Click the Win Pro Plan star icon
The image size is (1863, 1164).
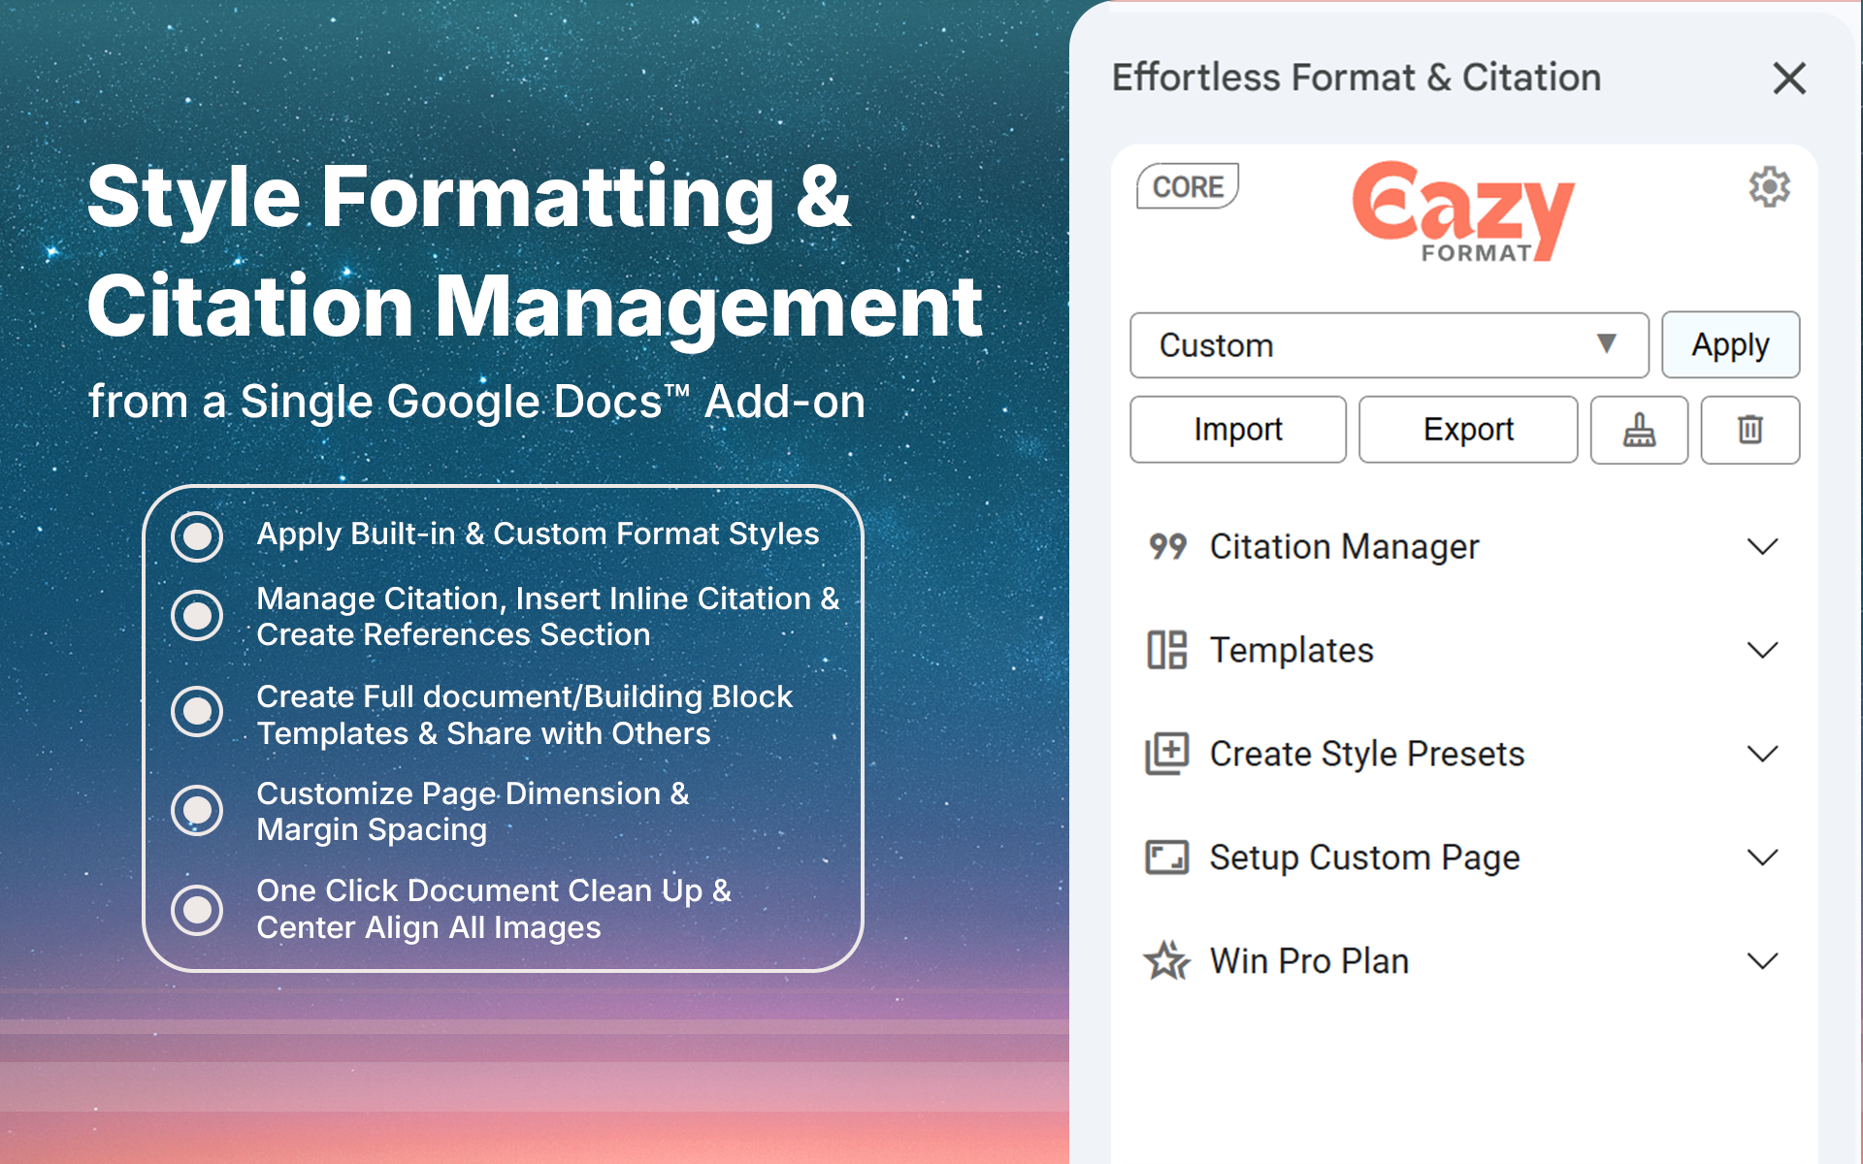click(x=1167, y=961)
